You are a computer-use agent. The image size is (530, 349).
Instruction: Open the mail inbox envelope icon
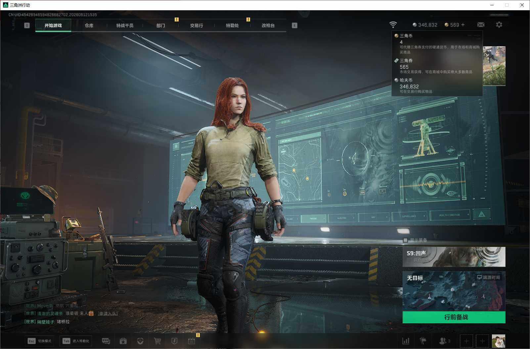point(481,25)
